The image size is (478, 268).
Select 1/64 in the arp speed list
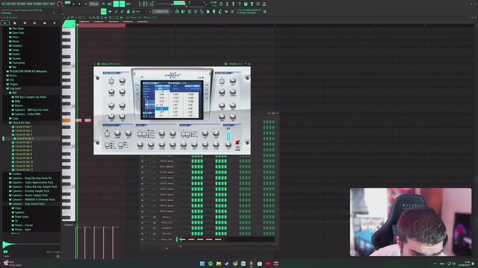tap(162, 94)
